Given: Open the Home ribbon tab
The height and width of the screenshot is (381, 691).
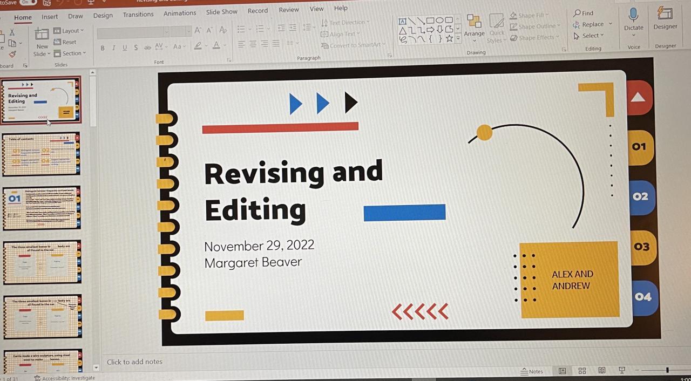Looking at the screenshot, I should tap(23, 17).
